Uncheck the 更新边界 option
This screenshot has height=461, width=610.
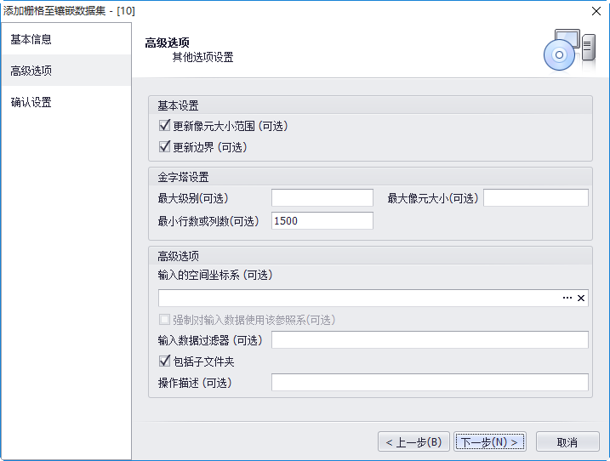click(165, 147)
